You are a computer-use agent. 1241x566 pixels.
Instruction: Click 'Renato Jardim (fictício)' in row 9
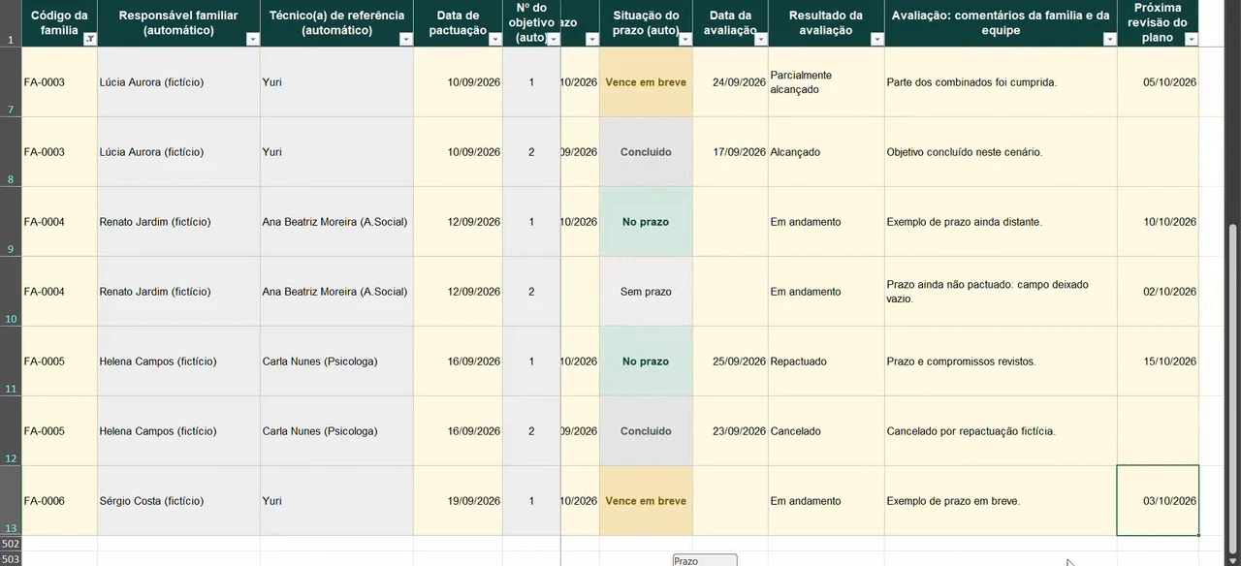(178, 222)
